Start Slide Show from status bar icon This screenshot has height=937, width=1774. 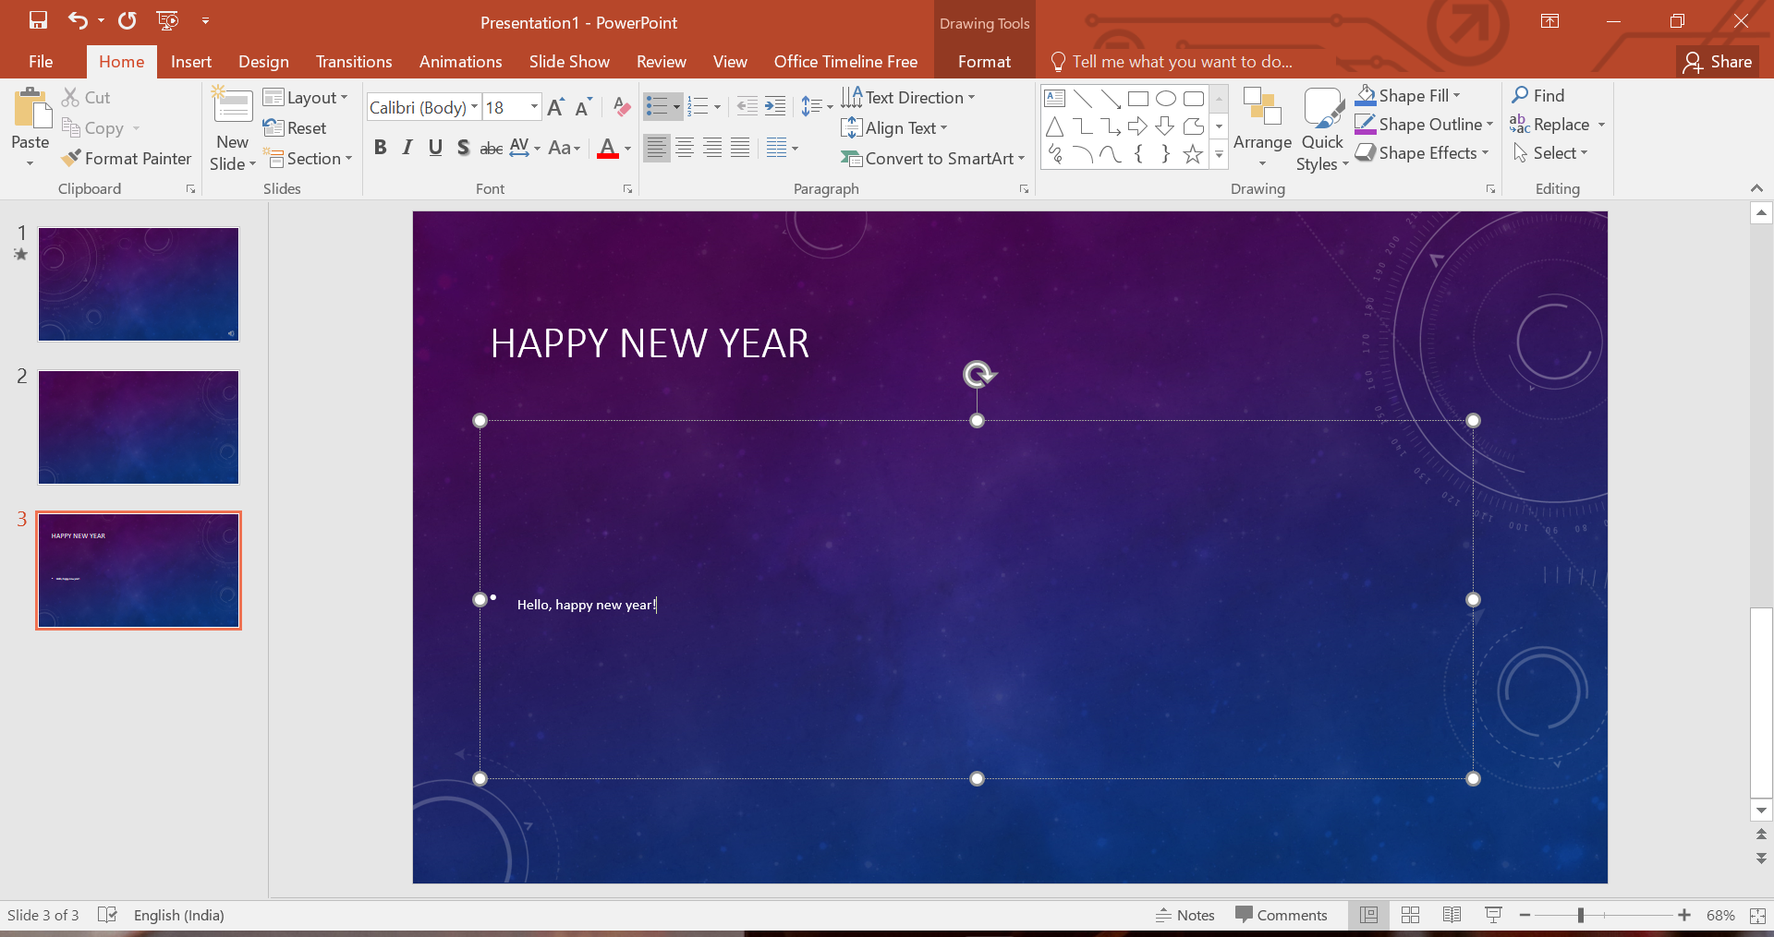coord(1493,915)
